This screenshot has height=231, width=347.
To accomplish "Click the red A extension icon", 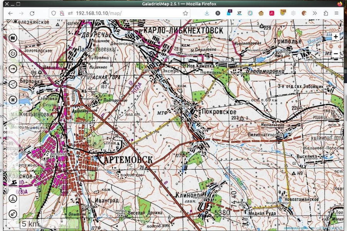I will pyautogui.click(x=272, y=13).
